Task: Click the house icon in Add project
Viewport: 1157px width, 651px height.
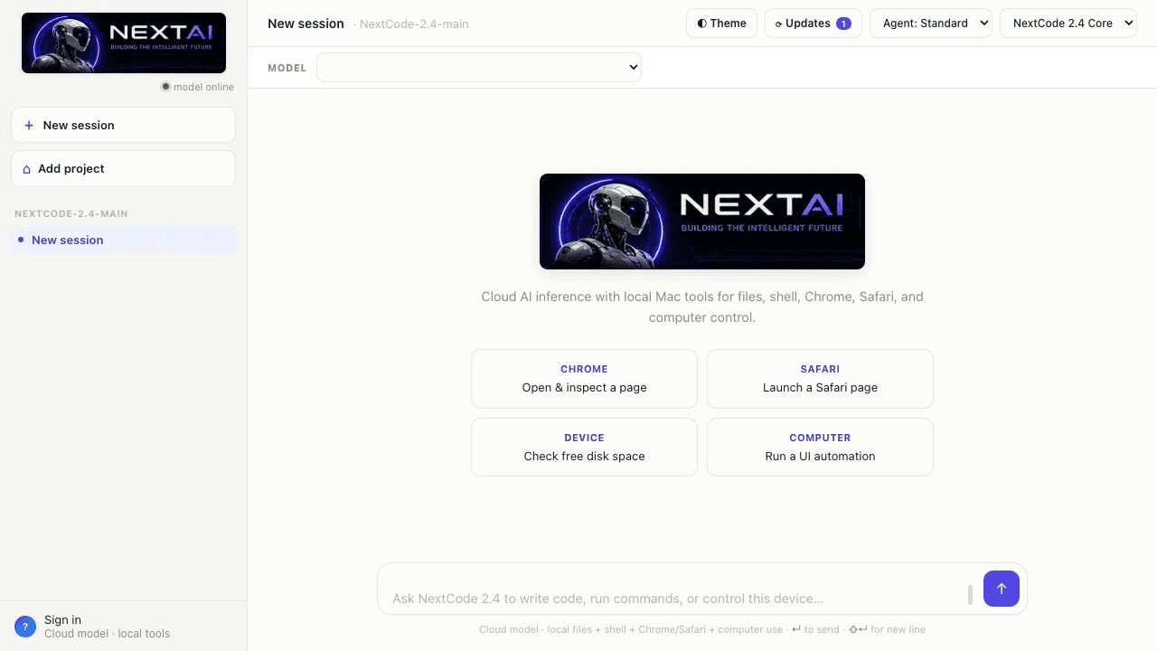Action: (27, 169)
